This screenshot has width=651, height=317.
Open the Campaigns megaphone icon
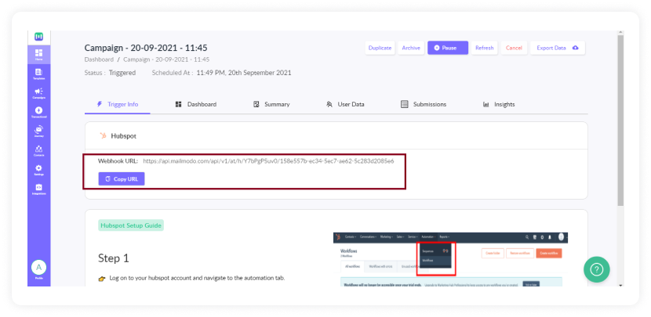tap(39, 93)
